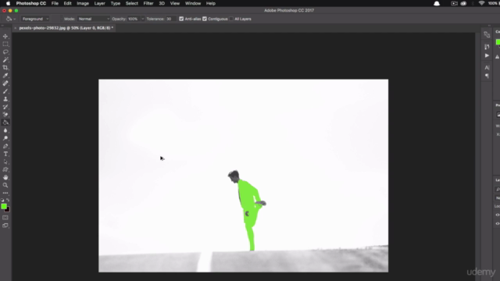This screenshot has width=500, height=281.
Task: Toggle the Contiguous checkbox
Action: 205,19
